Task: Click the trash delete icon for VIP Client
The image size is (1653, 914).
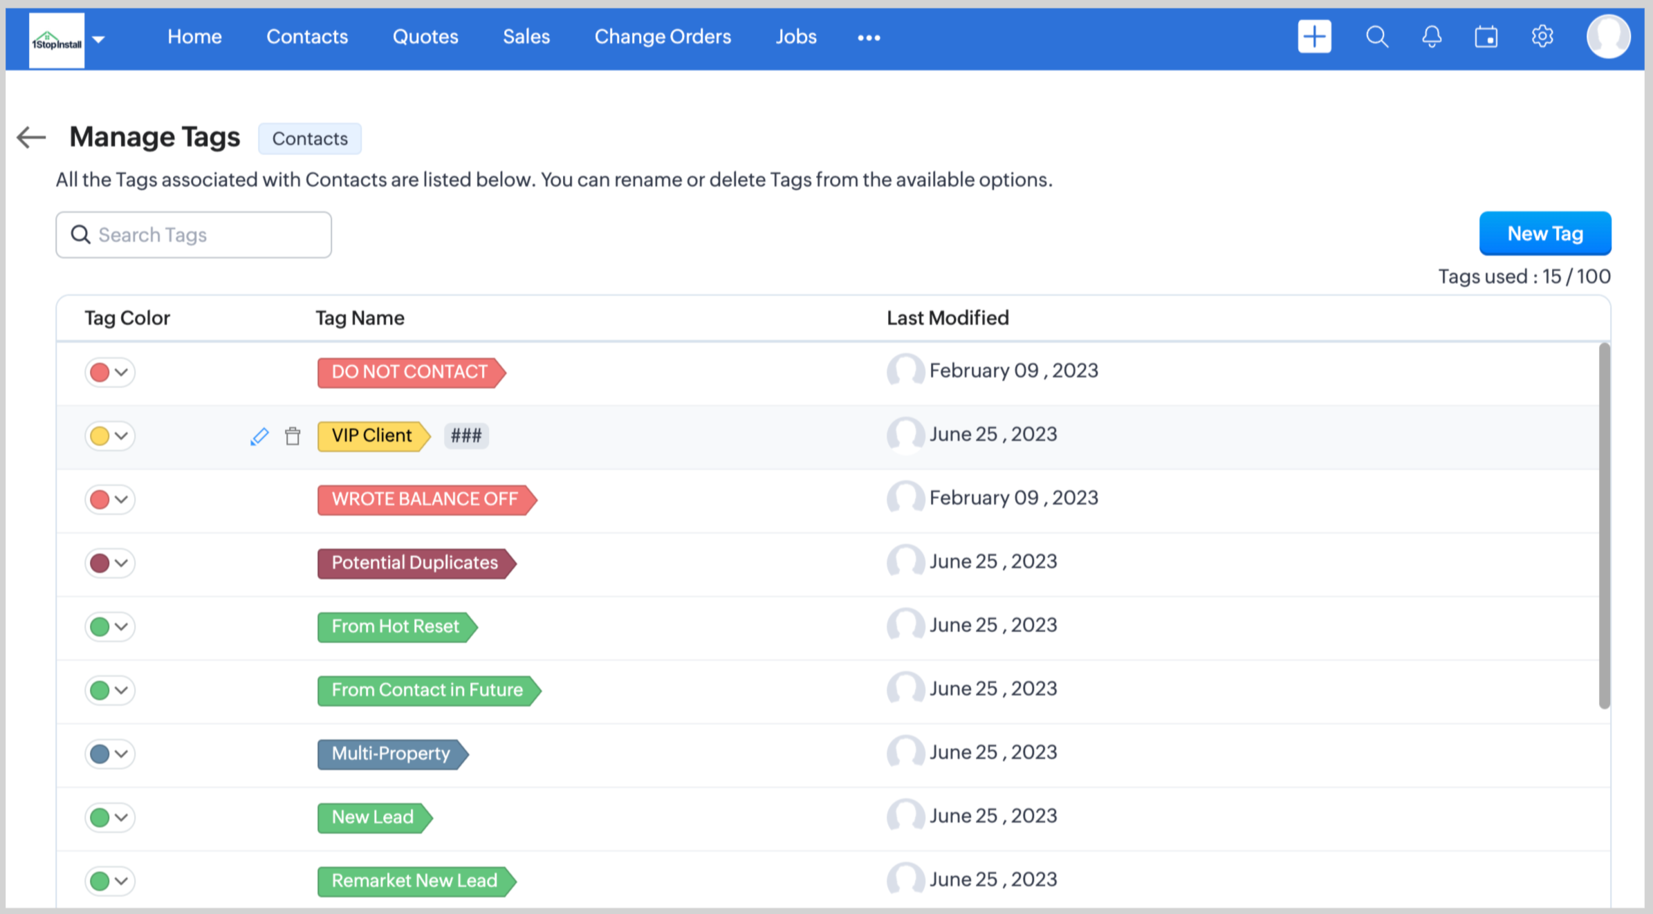Action: coord(293,436)
